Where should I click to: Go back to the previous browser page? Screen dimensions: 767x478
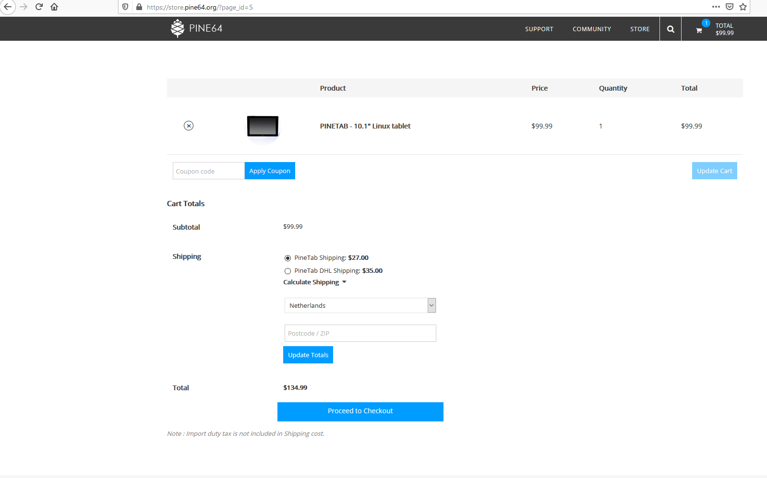click(x=8, y=7)
